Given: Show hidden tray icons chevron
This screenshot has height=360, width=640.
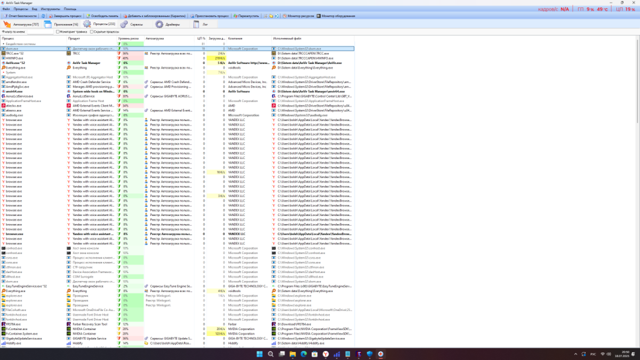Looking at the screenshot, I should click(x=575, y=354).
